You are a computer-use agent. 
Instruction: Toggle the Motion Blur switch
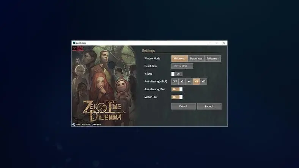pyautogui.click(x=177, y=97)
